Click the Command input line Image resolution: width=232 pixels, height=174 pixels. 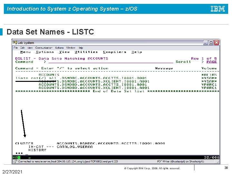pyautogui.click(x=111, y=62)
